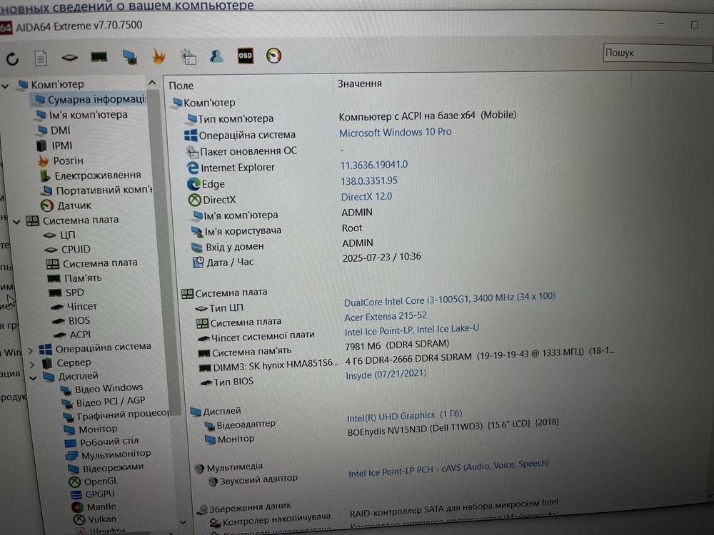Click the CPU chip toolbar icon

69,57
